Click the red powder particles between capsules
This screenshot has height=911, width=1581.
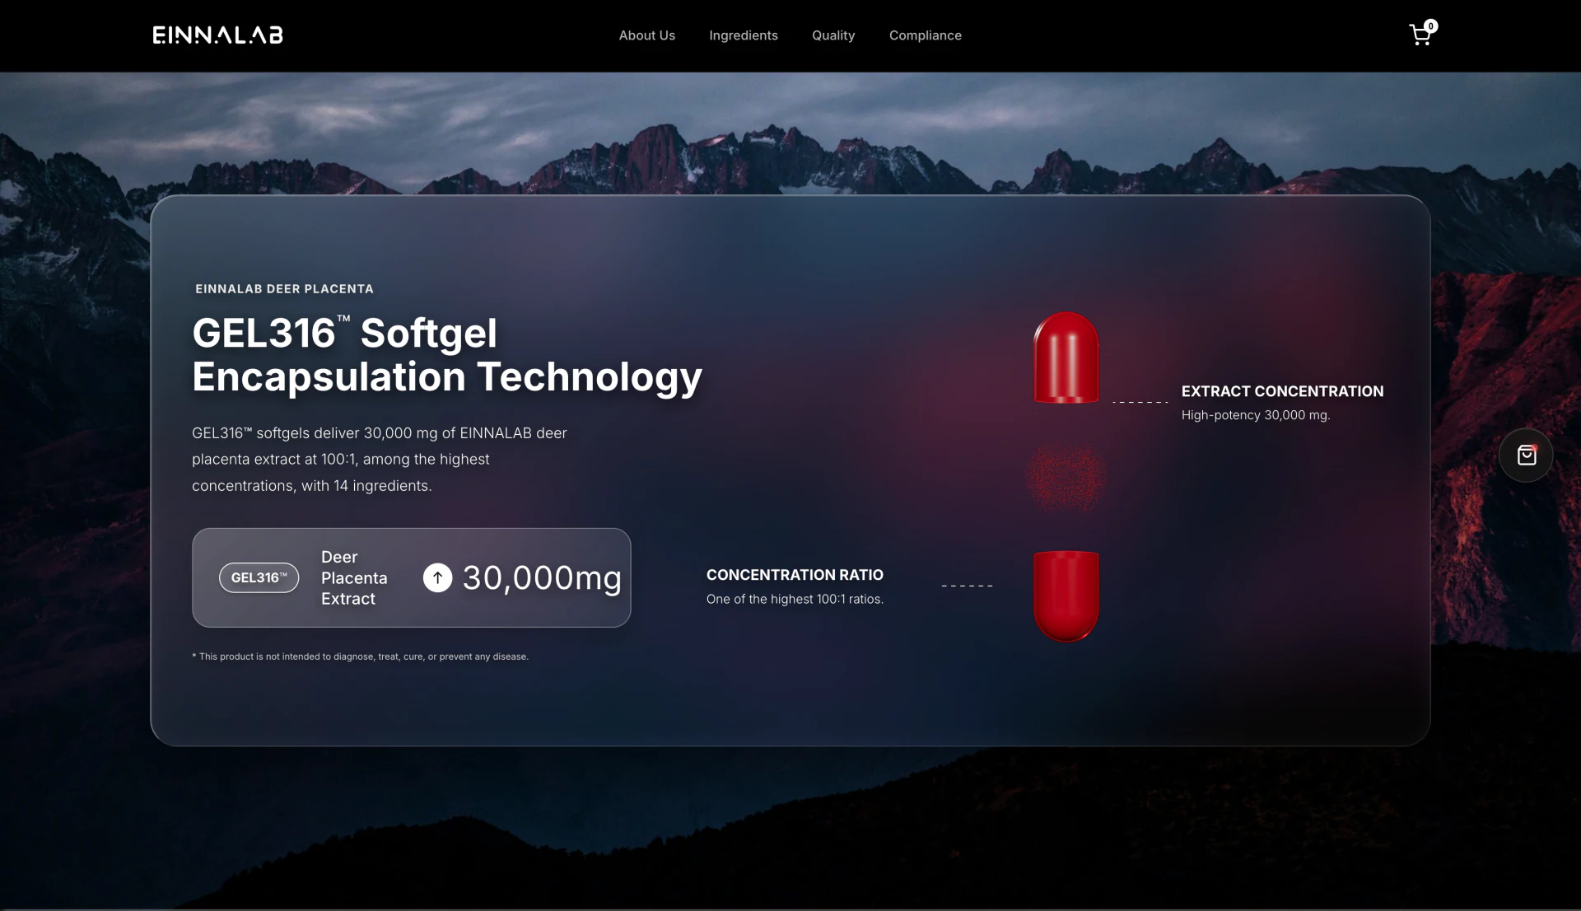pyautogui.click(x=1065, y=477)
